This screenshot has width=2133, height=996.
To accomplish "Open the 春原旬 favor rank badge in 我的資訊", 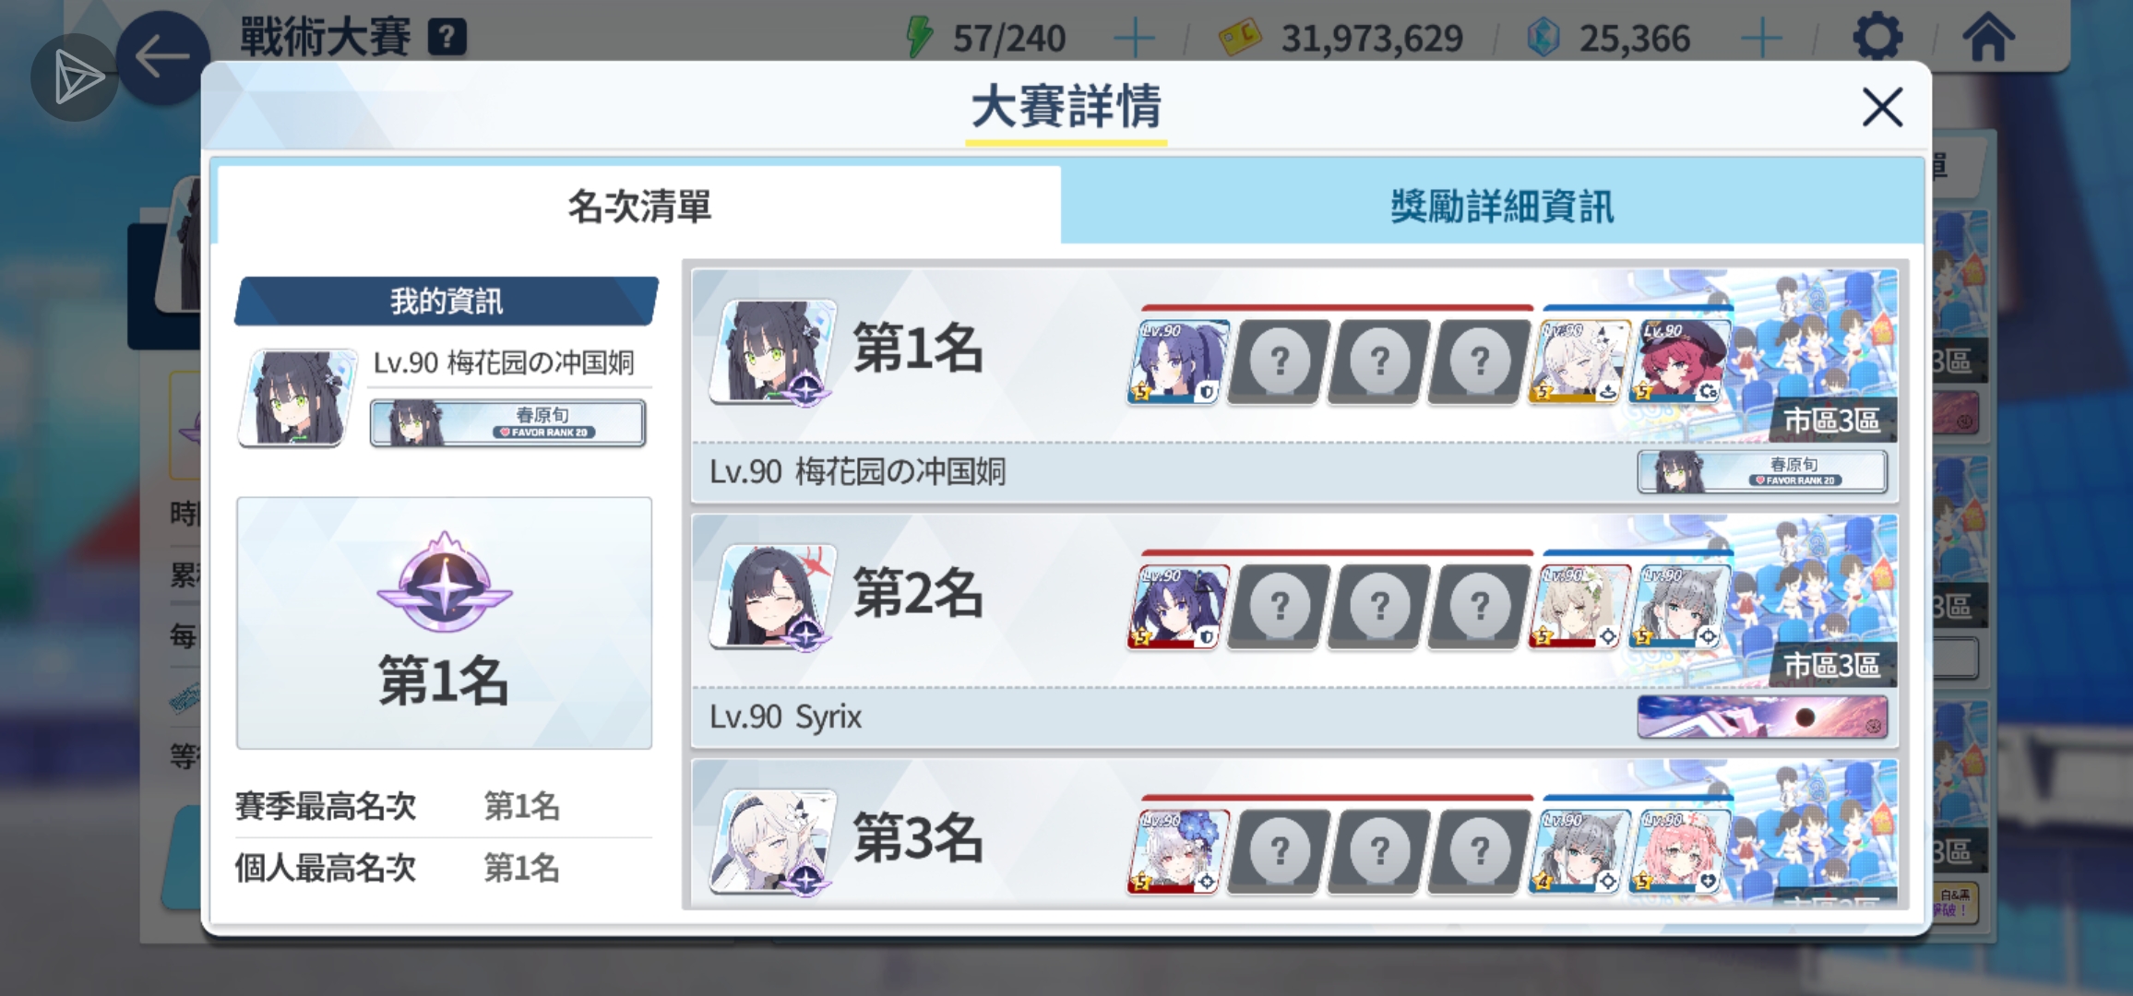I will (507, 423).
